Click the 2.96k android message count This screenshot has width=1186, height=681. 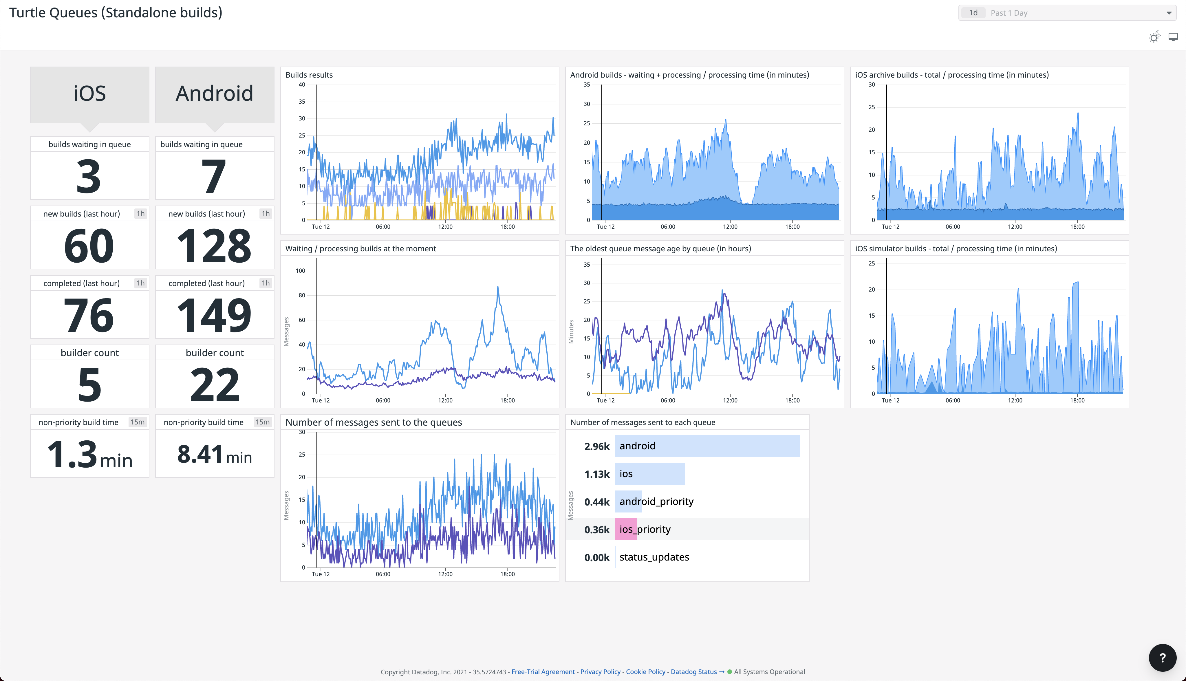pos(597,446)
